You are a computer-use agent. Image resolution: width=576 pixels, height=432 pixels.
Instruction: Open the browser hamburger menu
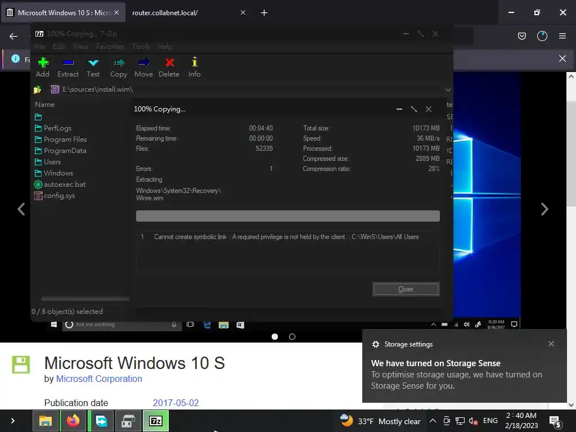tap(562, 36)
